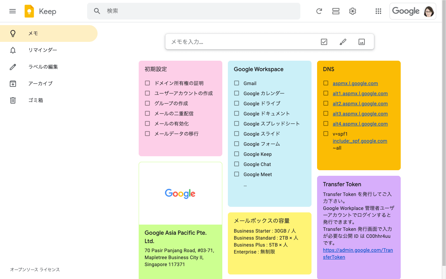
Task: Click the bell reminder icon in sidebar
Action: pyautogui.click(x=13, y=50)
